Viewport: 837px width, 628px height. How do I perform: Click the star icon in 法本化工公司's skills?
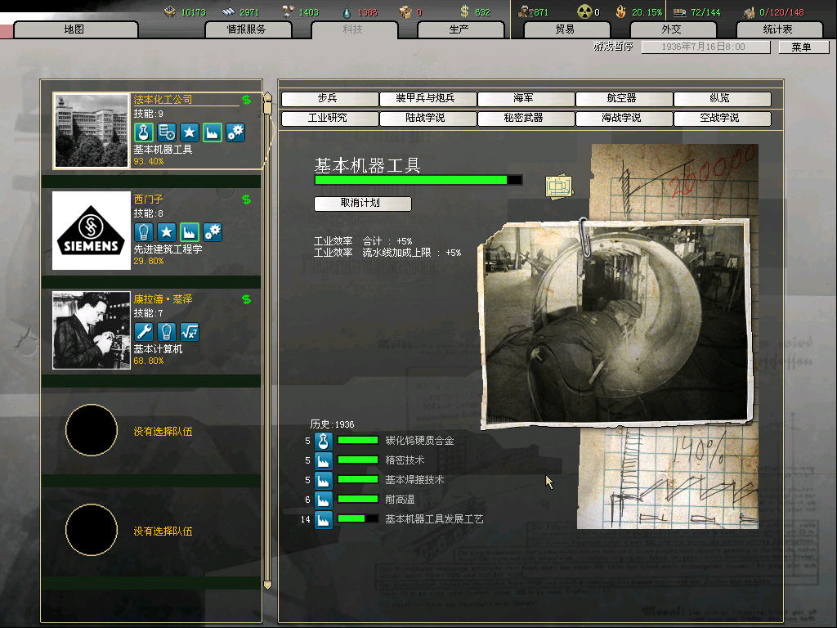click(x=190, y=132)
